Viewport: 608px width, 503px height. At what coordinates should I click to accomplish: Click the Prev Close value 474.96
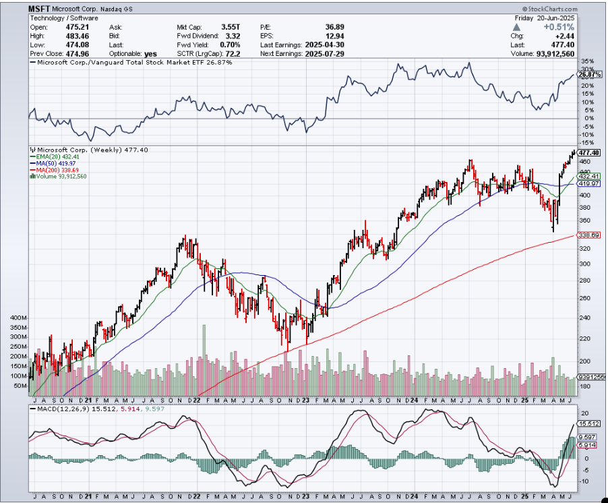[77, 53]
